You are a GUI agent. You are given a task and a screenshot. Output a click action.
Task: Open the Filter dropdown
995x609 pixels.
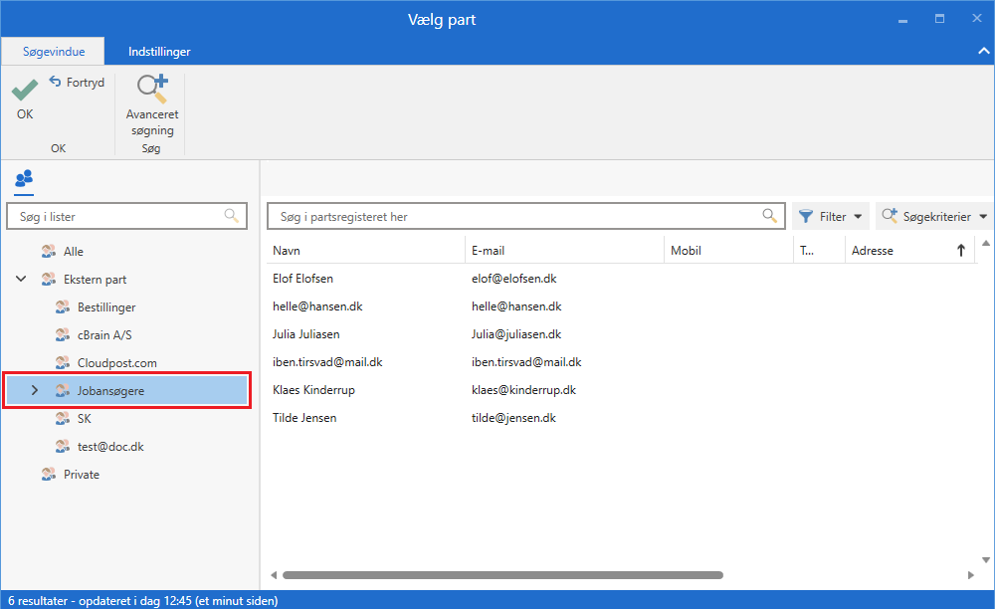[x=830, y=216]
